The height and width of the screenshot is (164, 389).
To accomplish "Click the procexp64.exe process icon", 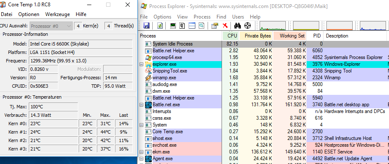I will tap(148, 57).
